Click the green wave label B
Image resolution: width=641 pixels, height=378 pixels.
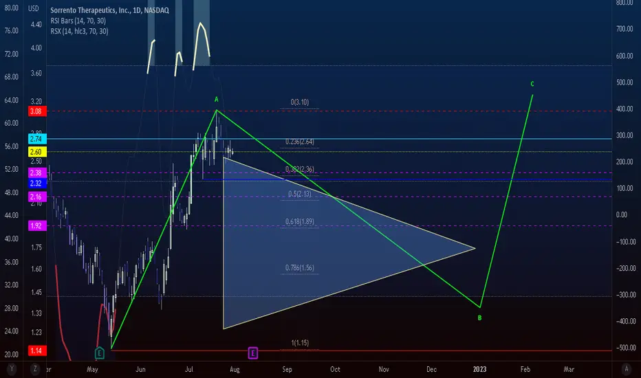tap(479, 318)
